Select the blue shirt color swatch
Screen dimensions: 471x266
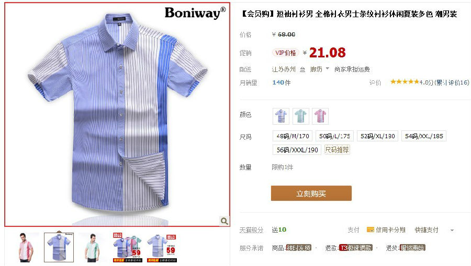281,116
